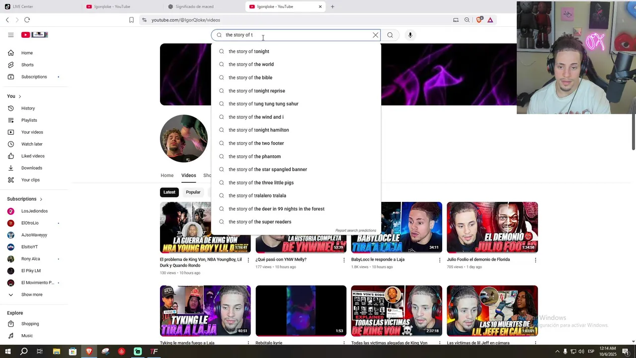Open options for Julio Foolio video
Viewport: 636px width, 358px height.
535,260
